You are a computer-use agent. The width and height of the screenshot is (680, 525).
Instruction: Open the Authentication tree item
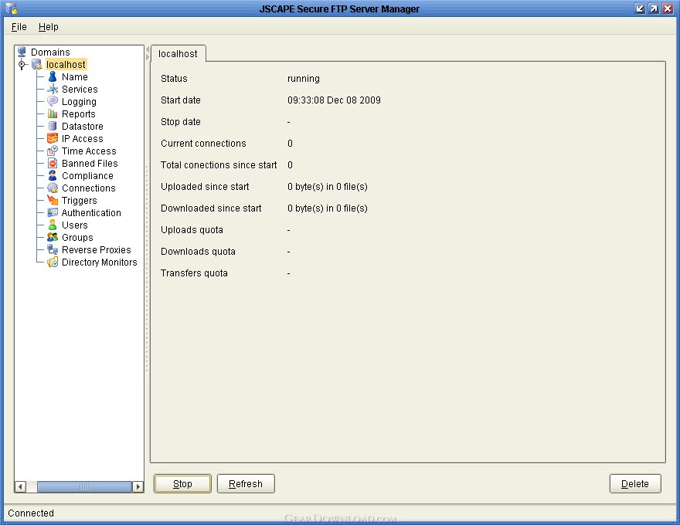click(91, 212)
